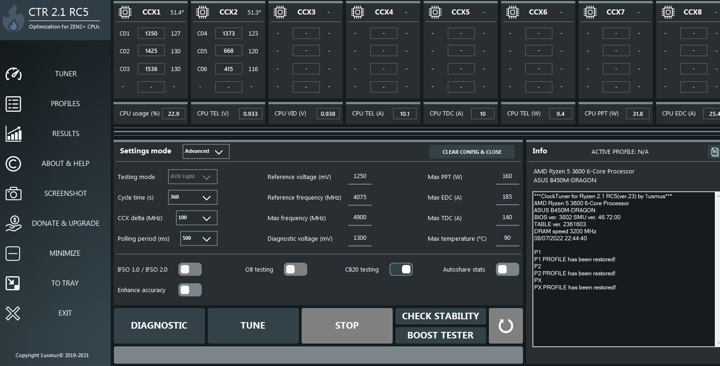Open the Profiles list icon
The image size is (720, 366).
point(13,104)
